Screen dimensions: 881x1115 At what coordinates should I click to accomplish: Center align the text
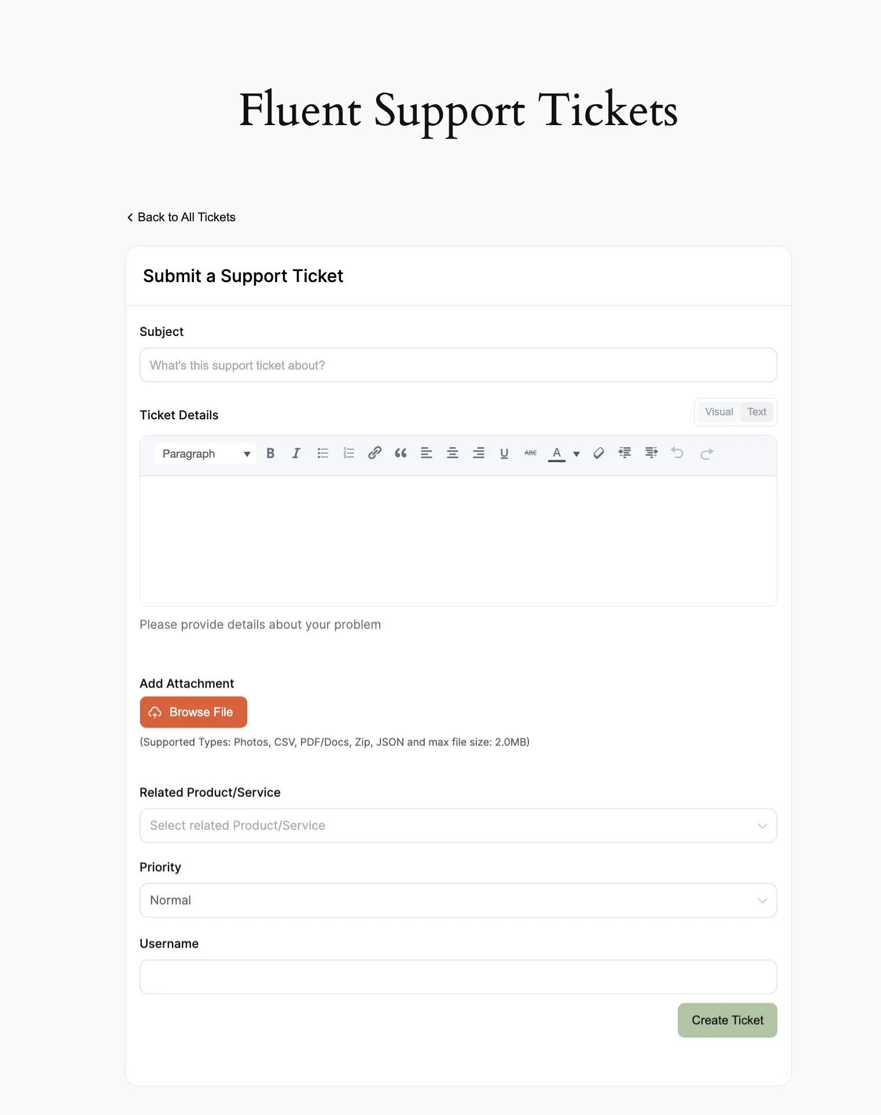453,454
